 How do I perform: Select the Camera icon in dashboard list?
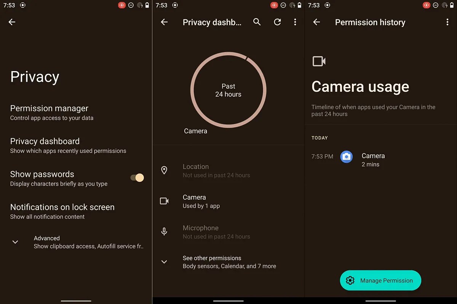coord(164,201)
